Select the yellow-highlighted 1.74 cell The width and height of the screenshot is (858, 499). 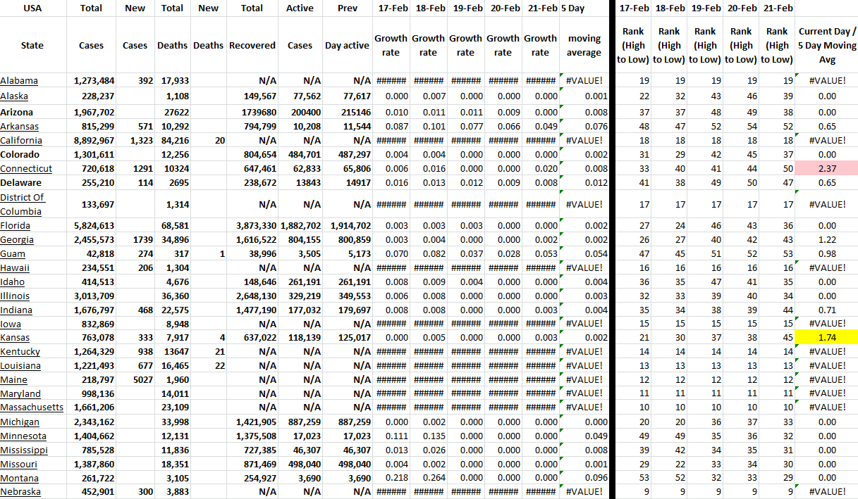(x=827, y=338)
